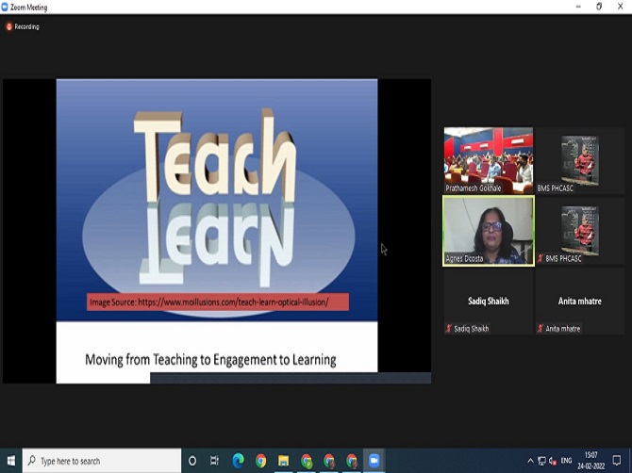This screenshot has height=473, width=632.
Task: Open the Windows Start menu
Action: 11,461
